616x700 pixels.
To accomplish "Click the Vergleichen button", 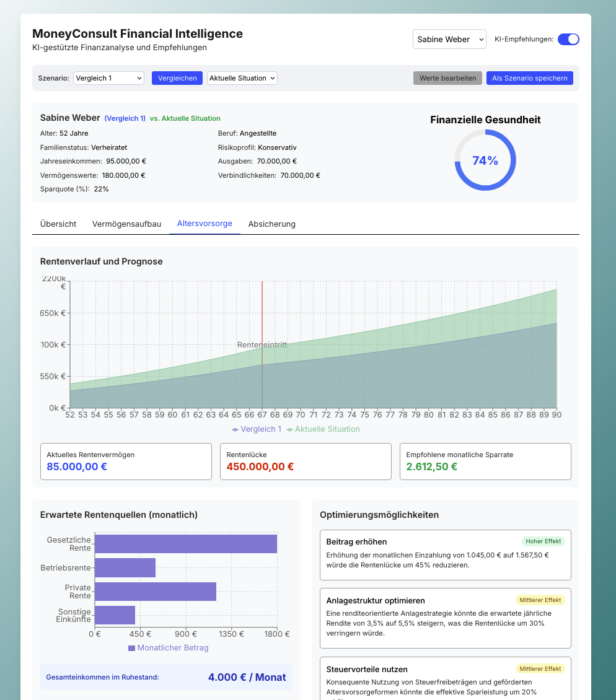I will click(177, 78).
